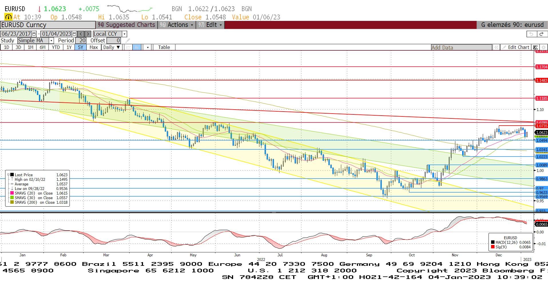Open the annotation tools icon beside Edit Chart
548x293 pixels.
[x=535, y=47]
